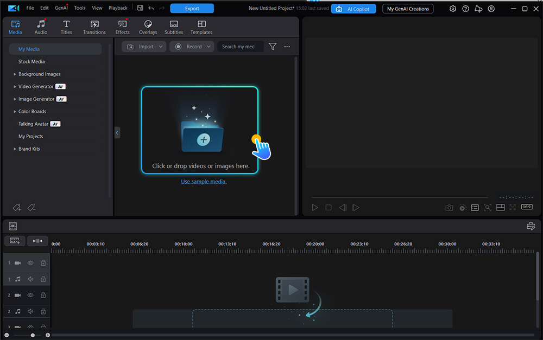Screen dimensions: 543x340
Task: Expand the Video Generator section
Action: 15,86
